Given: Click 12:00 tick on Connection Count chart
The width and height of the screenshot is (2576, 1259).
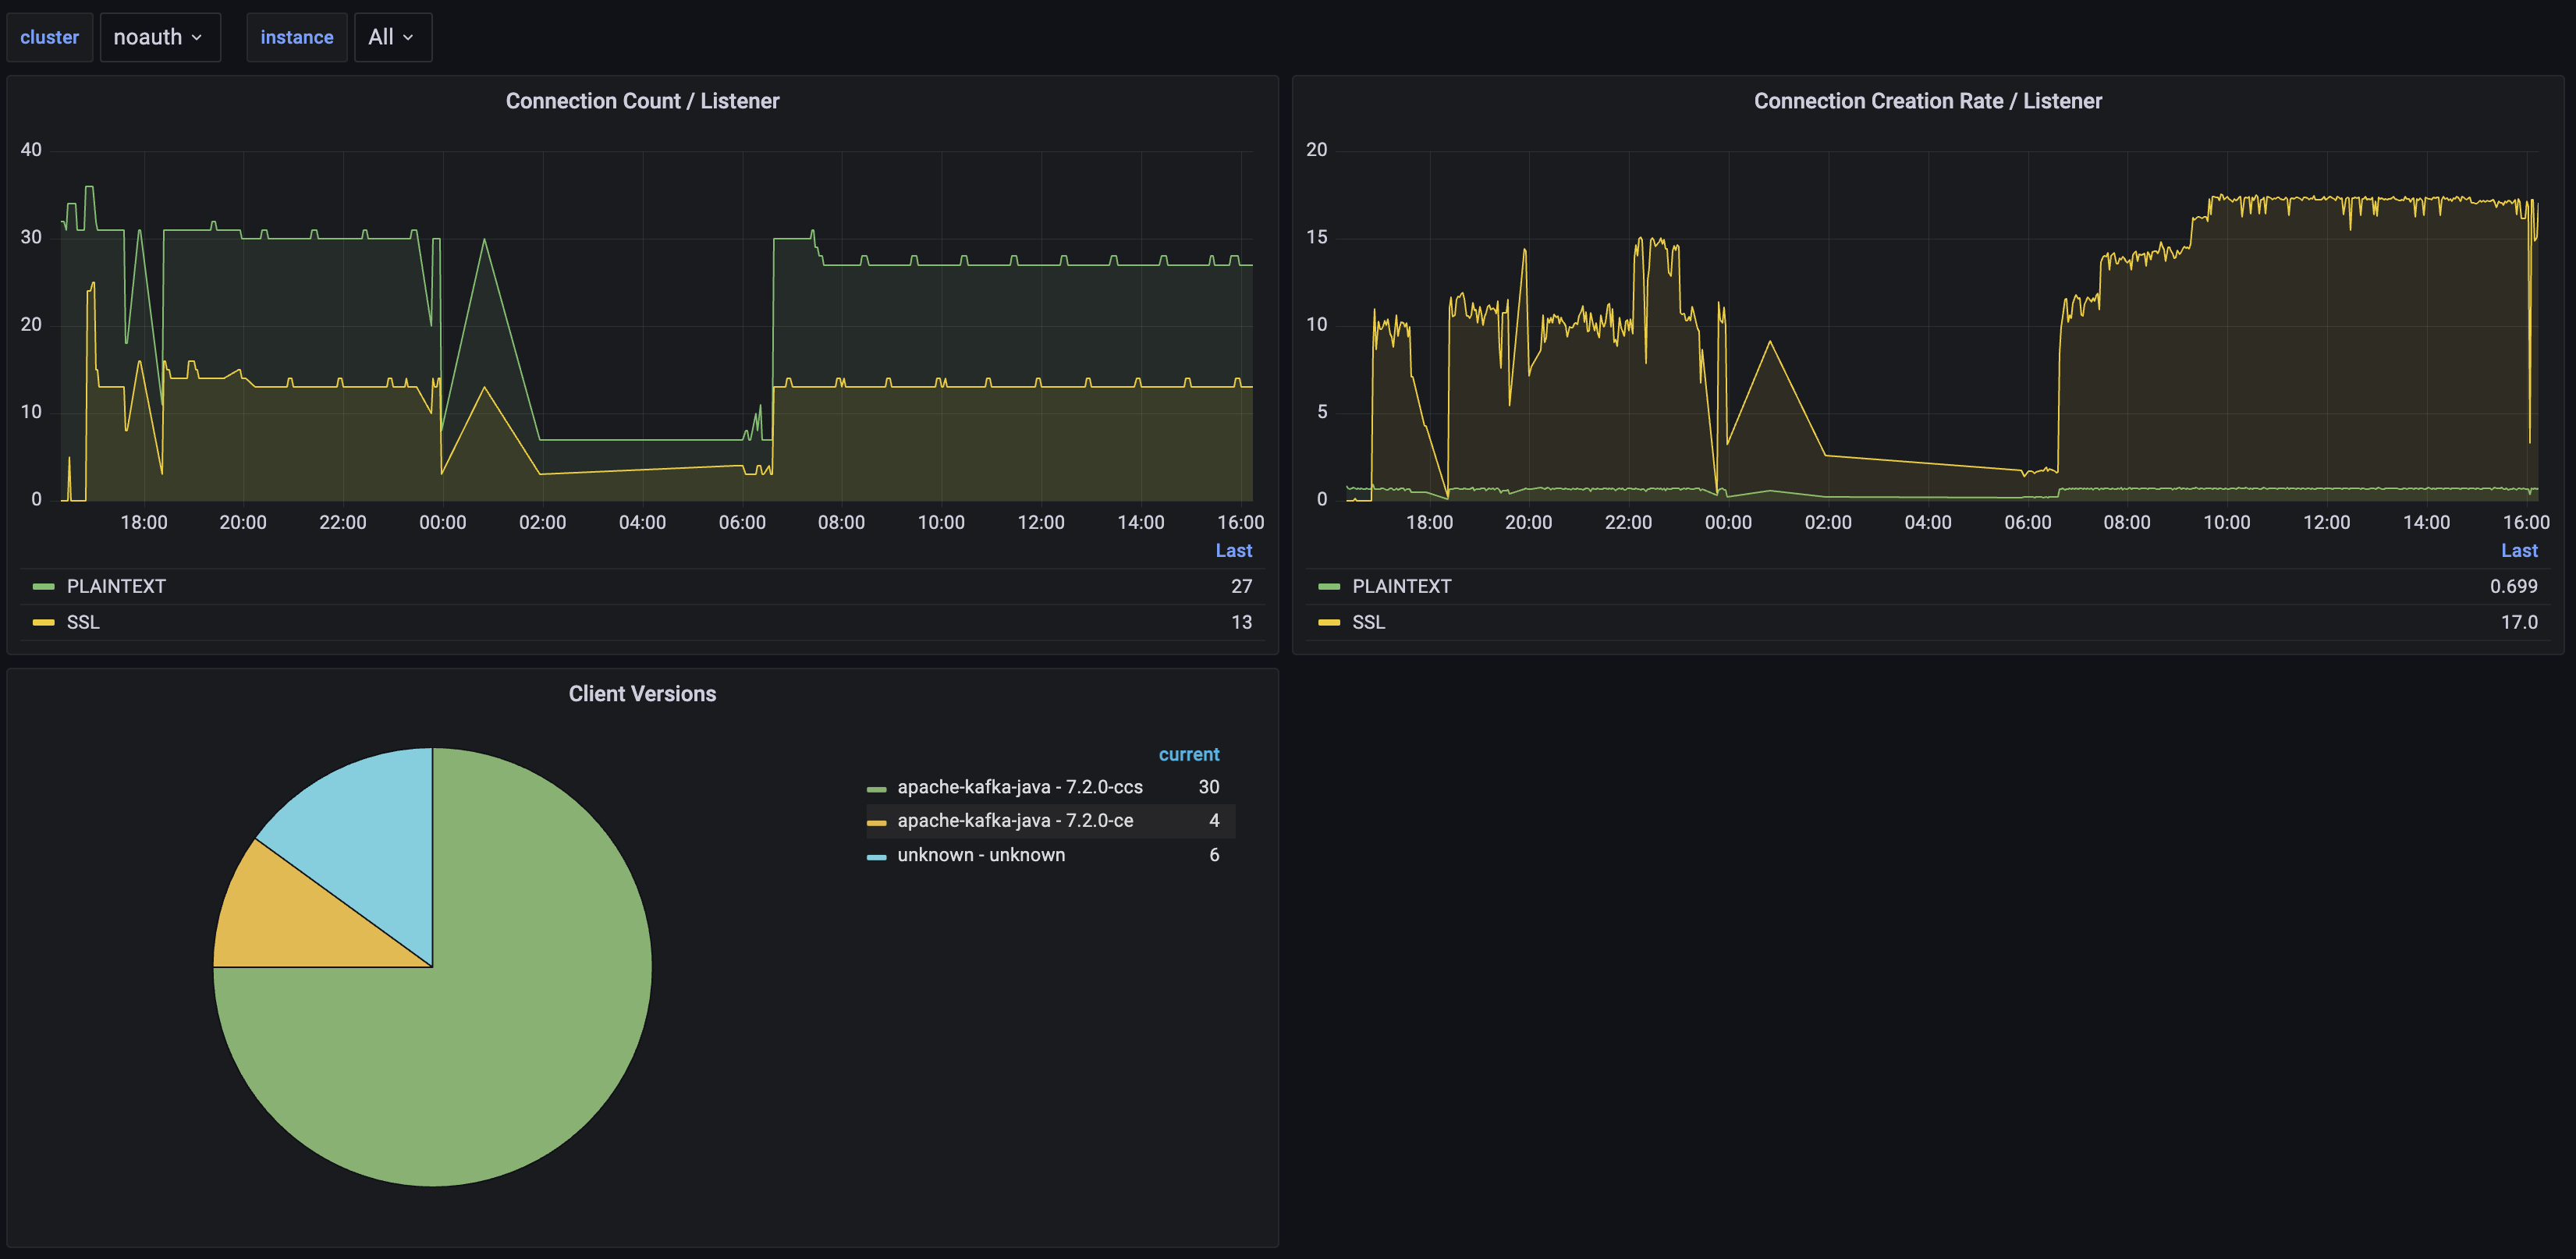Looking at the screenshot, I should click(x=1041, y=522).
